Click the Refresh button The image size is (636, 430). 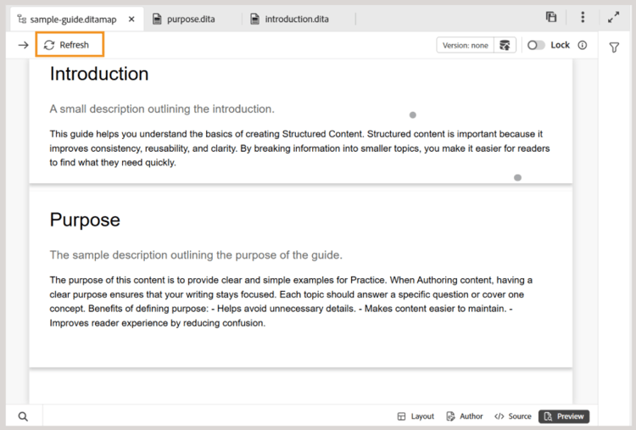pos(67,45)
